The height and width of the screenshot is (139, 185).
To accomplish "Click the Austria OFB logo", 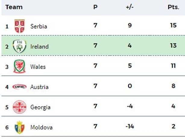I will (20, 87).
